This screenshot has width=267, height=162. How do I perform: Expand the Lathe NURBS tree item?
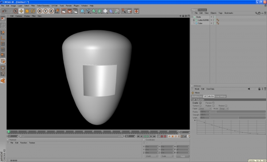194,20
